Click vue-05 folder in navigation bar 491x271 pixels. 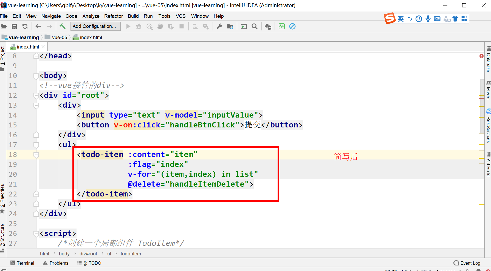click(56, 38)
